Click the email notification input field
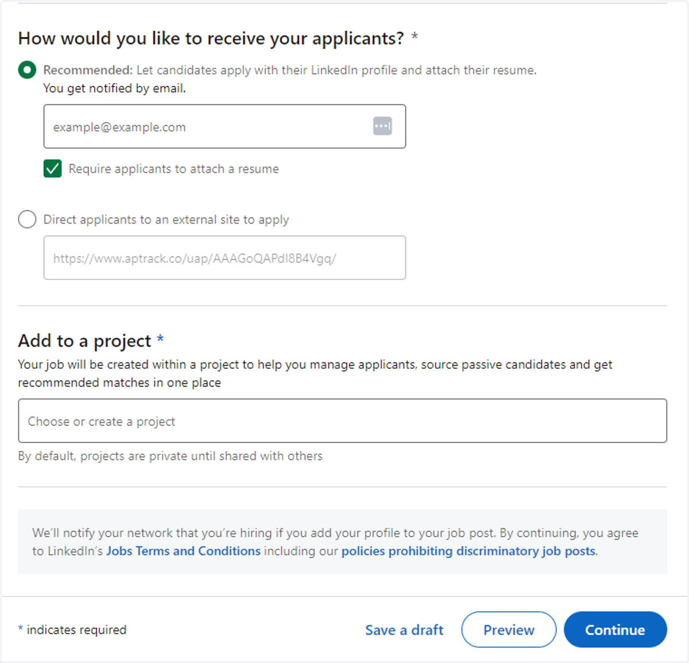Viewport: 689px width, 663px height. click(224, 126)
